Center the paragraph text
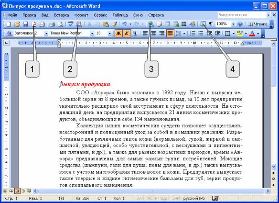 click(153, 33)
